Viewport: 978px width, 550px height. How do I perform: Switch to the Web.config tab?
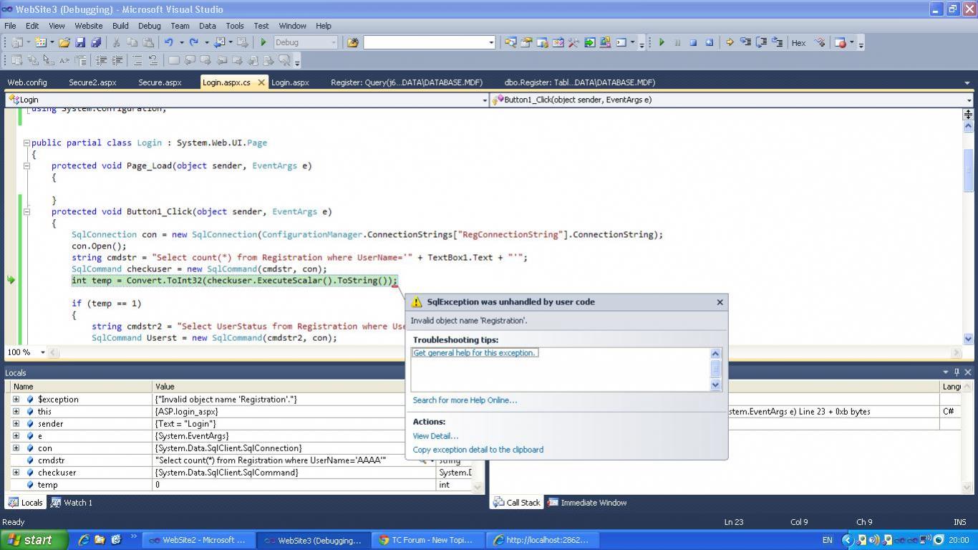pyautogui.click(x=27, y=82)
